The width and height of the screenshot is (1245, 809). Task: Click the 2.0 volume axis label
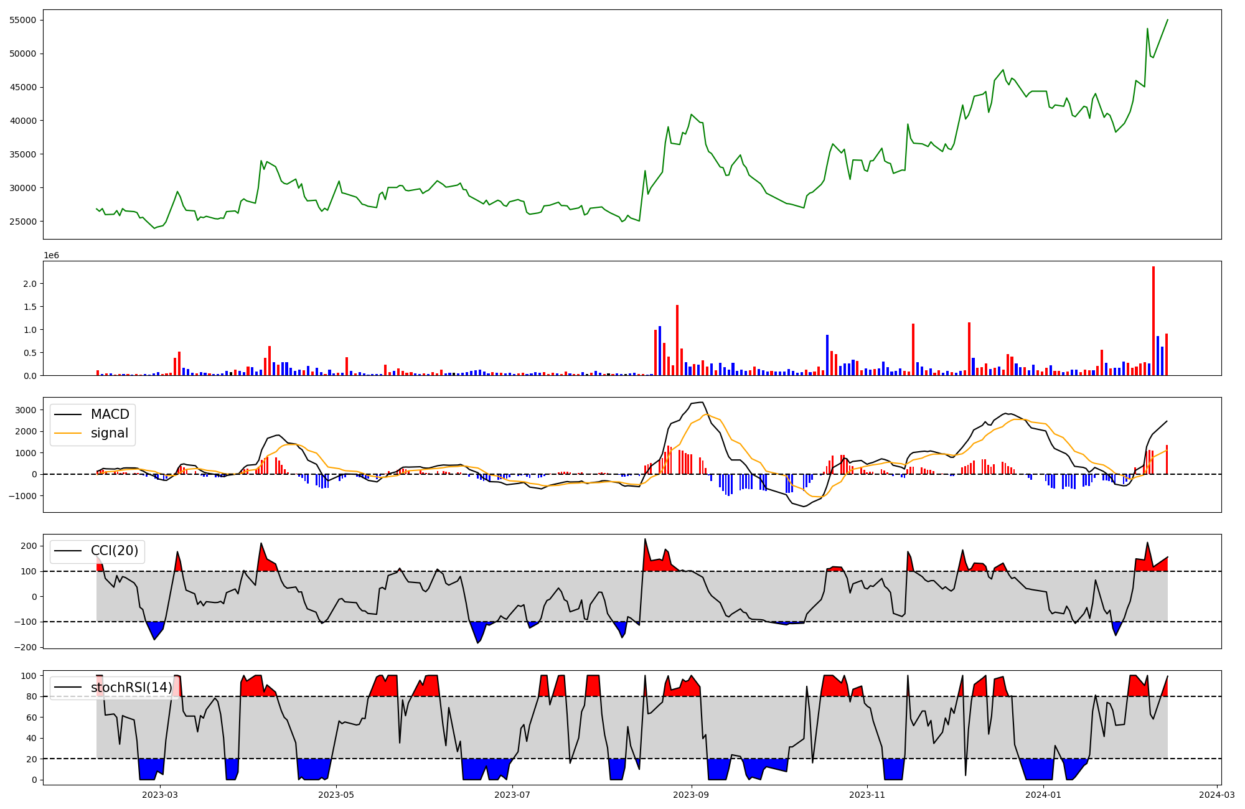(x=29, y=284)
